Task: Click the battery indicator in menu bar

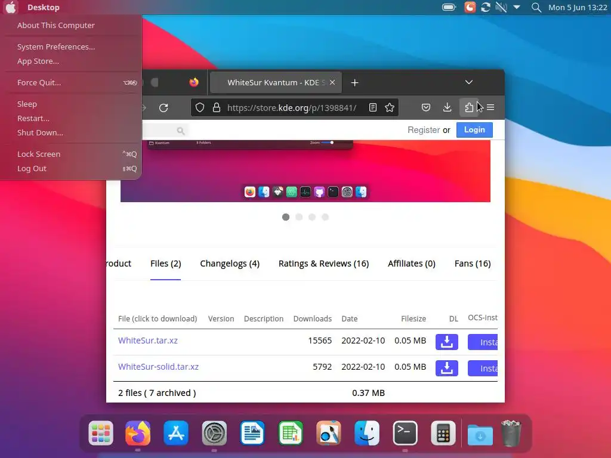Action: click(x=449, y=7)
